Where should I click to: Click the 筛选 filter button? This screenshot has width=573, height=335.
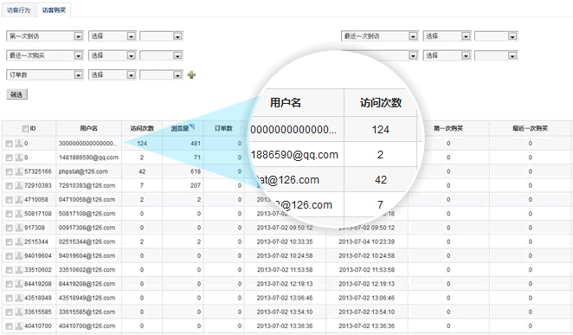16,94
